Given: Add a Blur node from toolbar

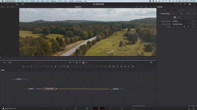Looking at the screenshot, I should 55,67.
